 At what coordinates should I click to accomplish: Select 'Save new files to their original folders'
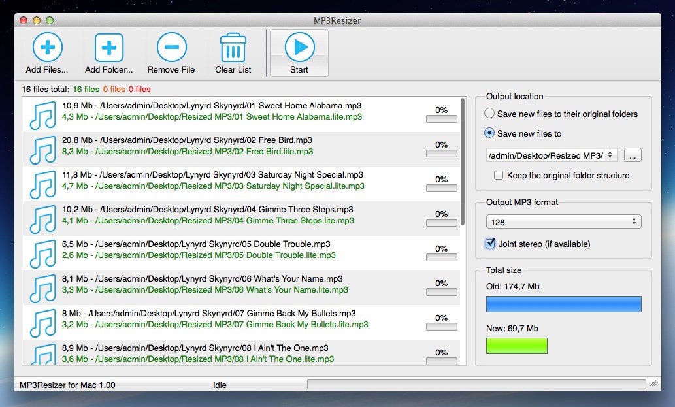pos(489,114)
